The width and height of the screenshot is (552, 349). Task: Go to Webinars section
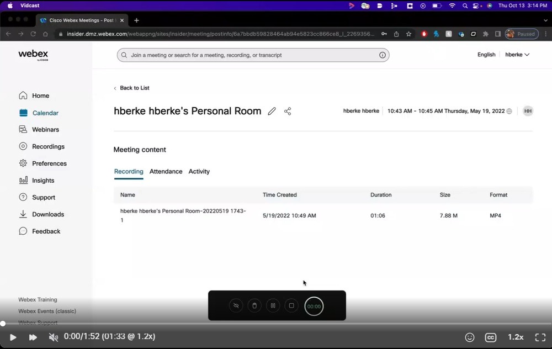coord(39,129)
